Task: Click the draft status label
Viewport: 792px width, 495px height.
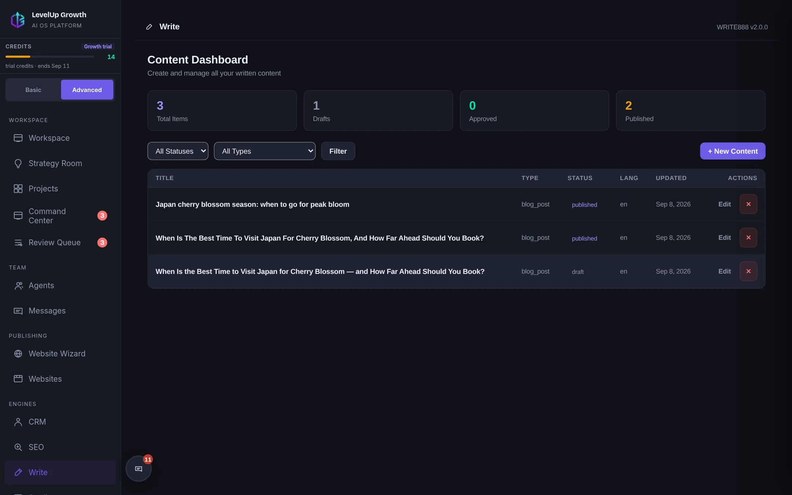Action: coord(577,272)
